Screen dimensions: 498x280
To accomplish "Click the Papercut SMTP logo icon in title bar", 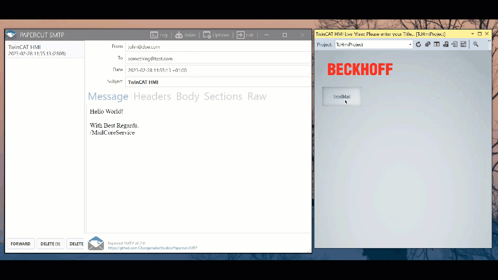I will (11, 35).
